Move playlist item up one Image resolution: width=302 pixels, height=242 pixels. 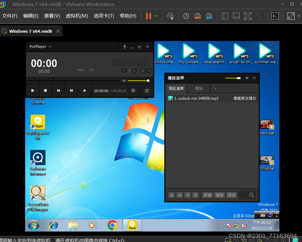click(180, 195)
